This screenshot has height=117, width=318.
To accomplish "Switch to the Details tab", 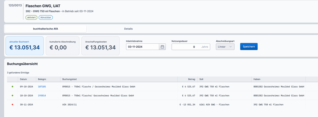I will click(128, 29).
